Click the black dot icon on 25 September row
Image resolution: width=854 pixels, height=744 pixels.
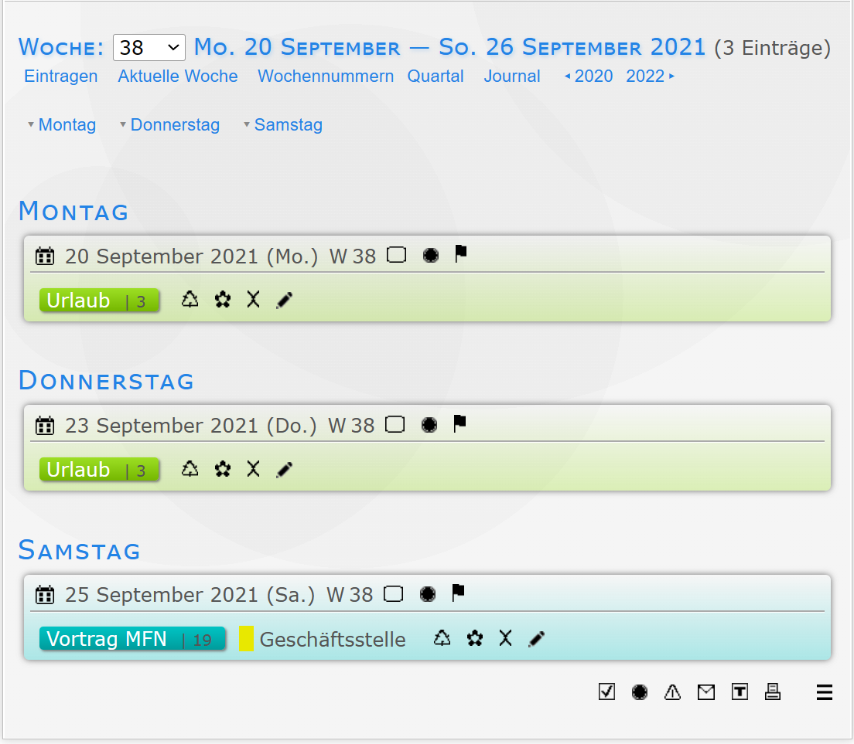pos(428,594)
